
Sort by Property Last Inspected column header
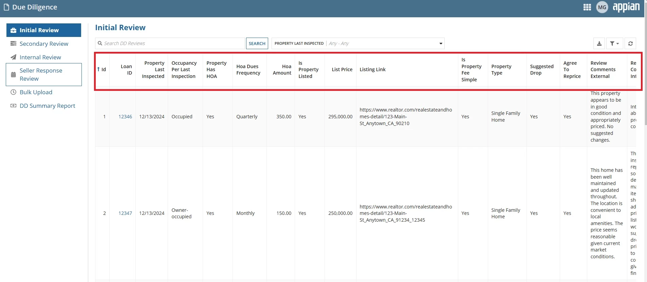(153, 69)
